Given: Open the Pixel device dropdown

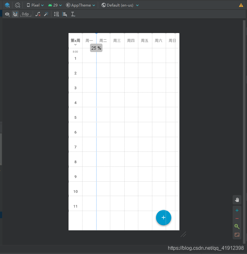Looking at the screenshot, I should point(35,5).
